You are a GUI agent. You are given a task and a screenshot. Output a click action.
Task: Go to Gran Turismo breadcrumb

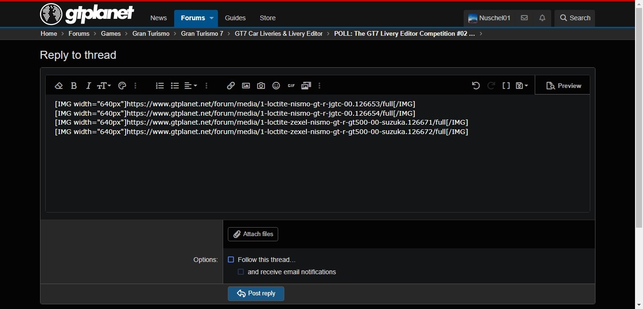click(x=151, y=33)
